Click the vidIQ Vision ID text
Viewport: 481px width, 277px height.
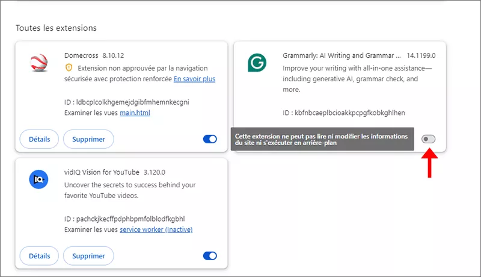124,219
